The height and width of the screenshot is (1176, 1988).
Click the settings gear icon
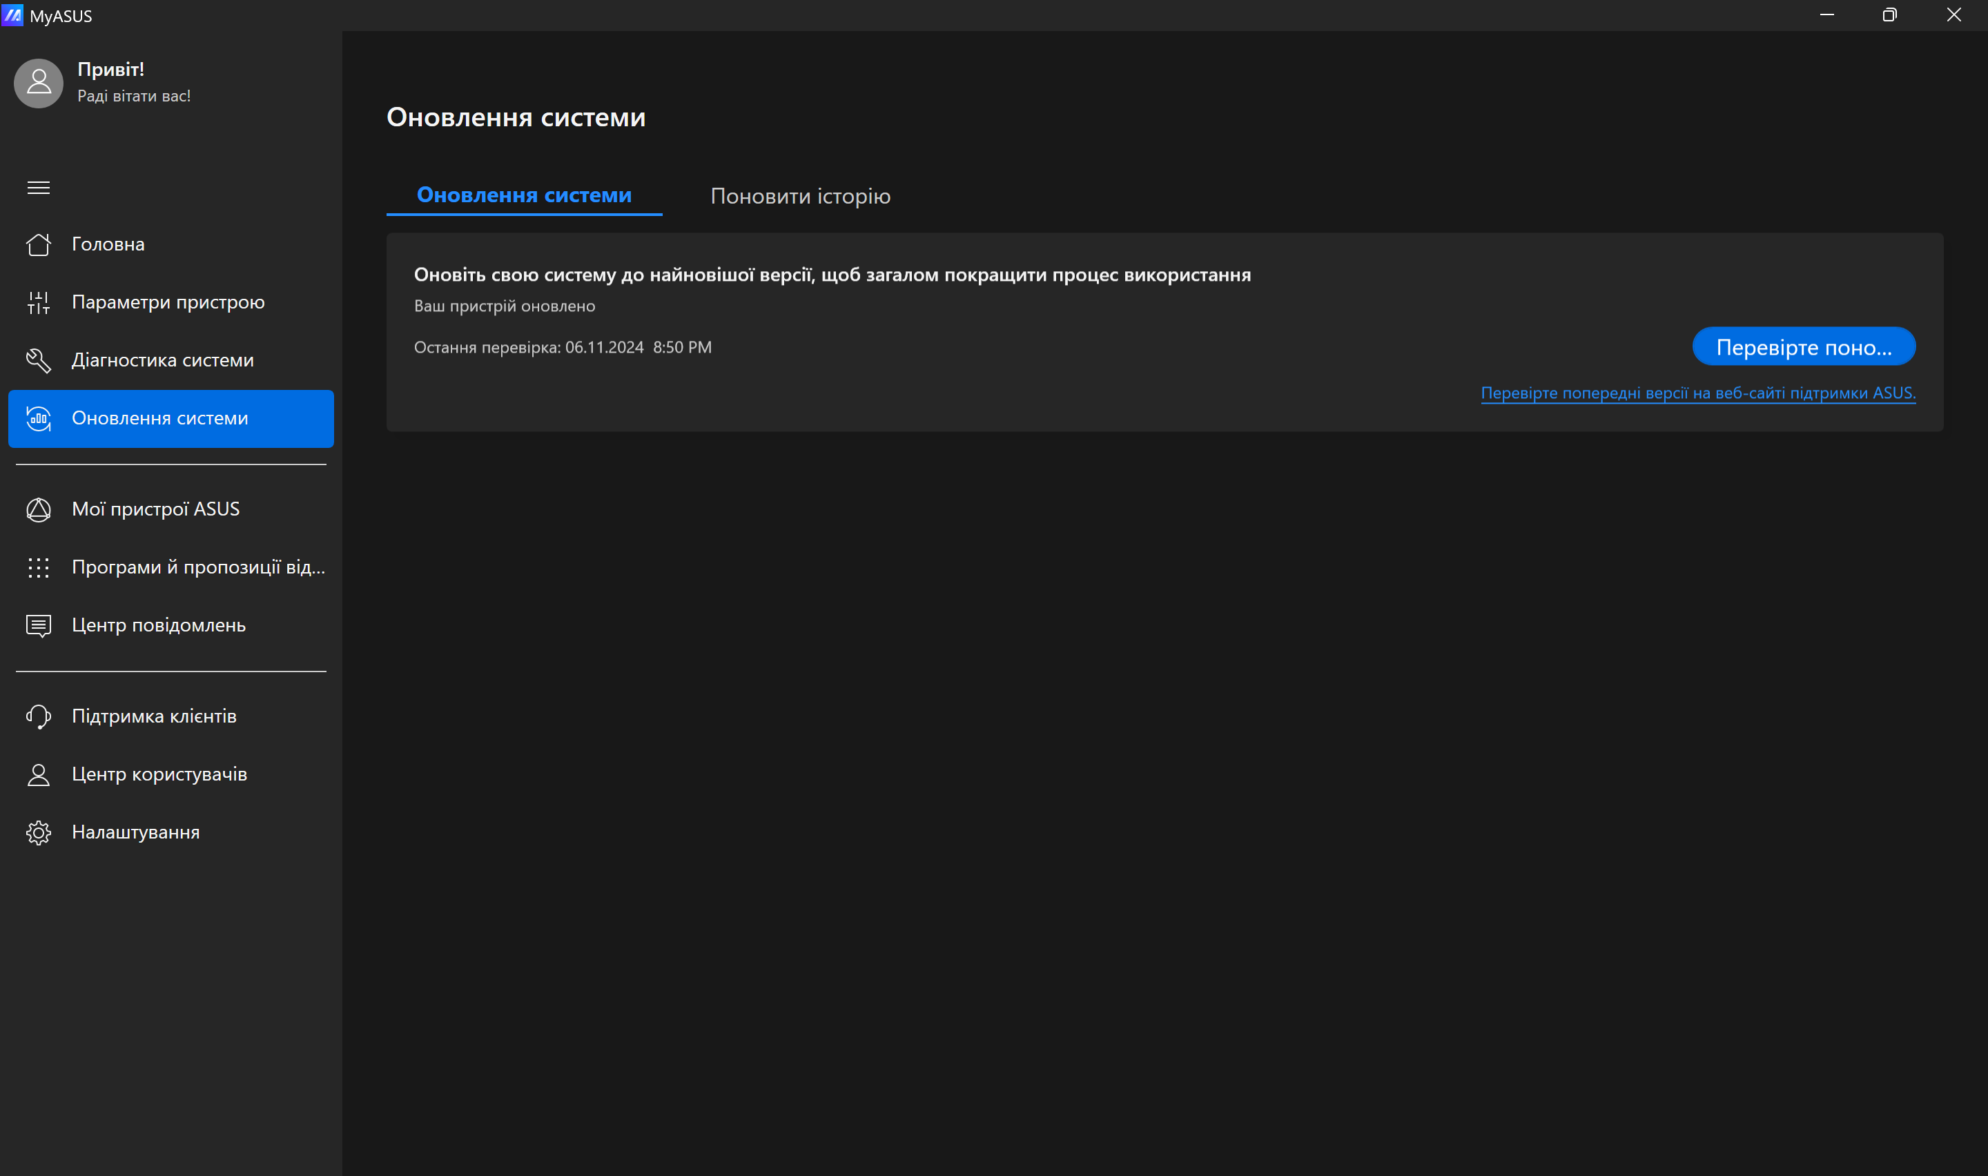click(x=38, y=832)
